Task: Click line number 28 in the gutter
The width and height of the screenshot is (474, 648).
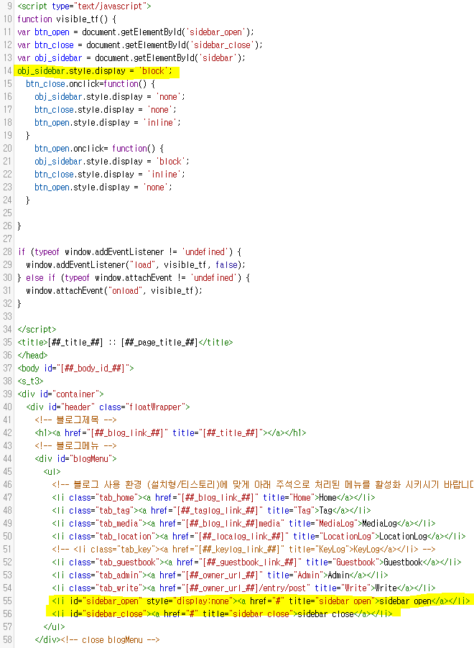Action: click(x=7, y=251)
